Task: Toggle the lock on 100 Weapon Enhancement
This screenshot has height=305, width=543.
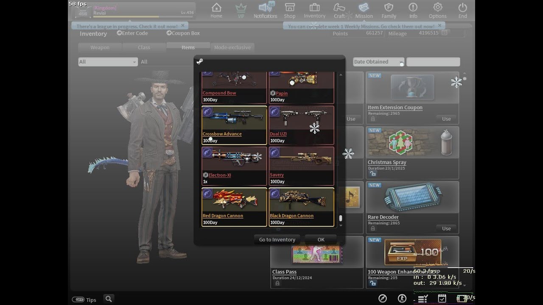Action: point(372,283)
